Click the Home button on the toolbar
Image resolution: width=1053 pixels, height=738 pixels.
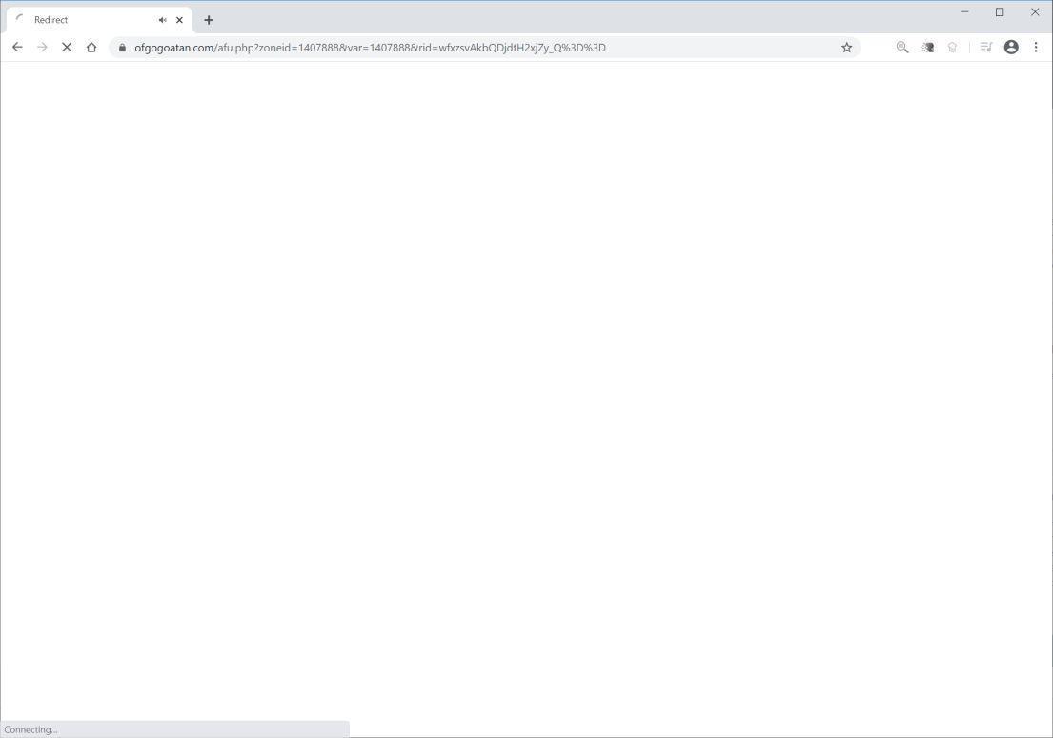[91, 47]
